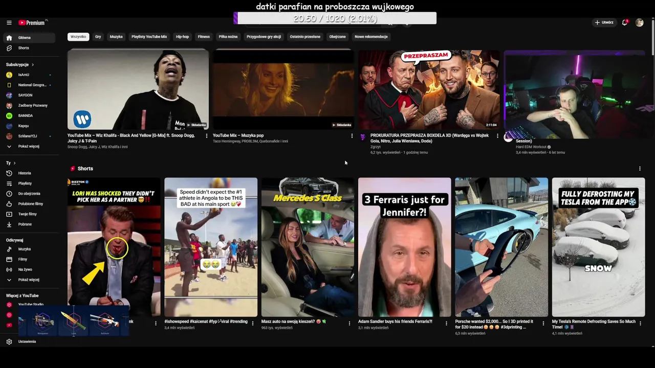The width and height of the screenshot is (655, 368).
Task: Open SAYGON subscription channel
Action: [30, 95]
